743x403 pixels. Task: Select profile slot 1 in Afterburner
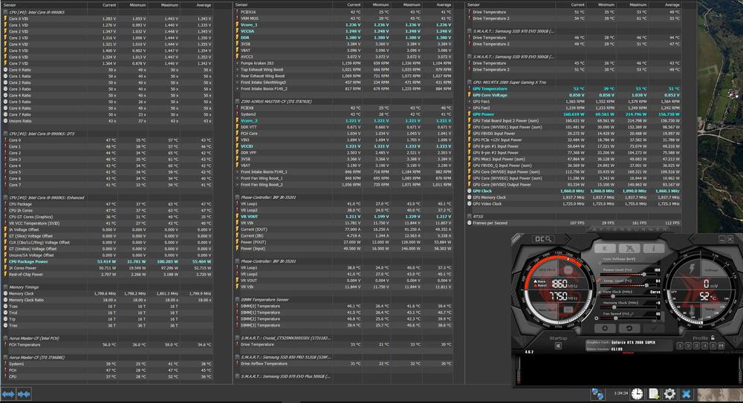click(x=678, y=347)
